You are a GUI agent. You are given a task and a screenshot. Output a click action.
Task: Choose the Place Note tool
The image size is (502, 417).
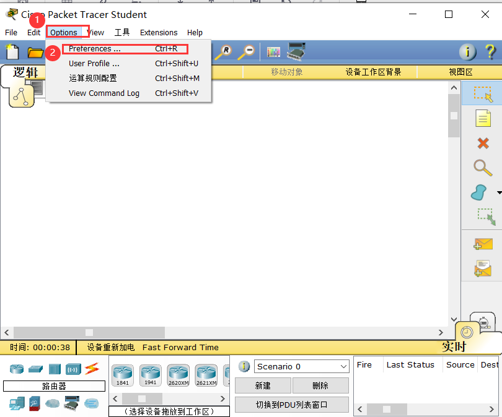[x=483, y=118]
